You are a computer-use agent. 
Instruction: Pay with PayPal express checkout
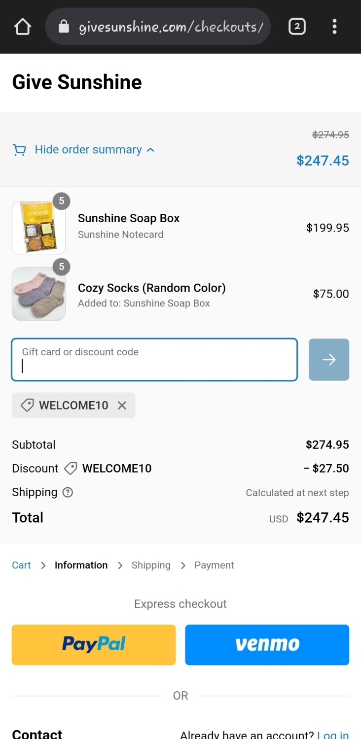click(94, 644)
